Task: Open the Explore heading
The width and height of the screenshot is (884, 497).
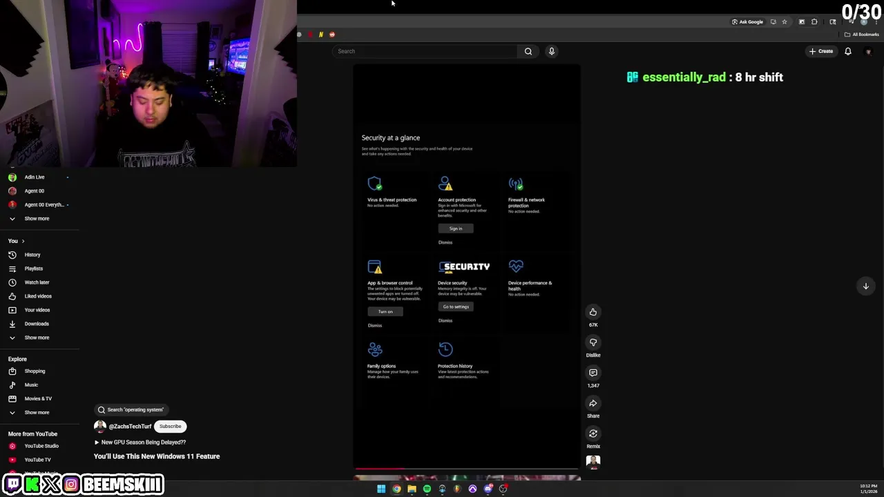Action: [x=17, y=359]
